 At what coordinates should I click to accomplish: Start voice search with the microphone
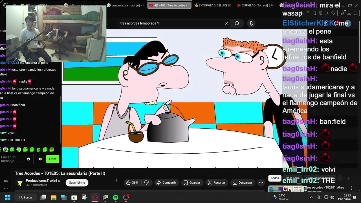click(251, 23)
